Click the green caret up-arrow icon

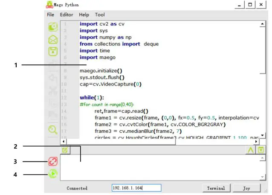250,150
